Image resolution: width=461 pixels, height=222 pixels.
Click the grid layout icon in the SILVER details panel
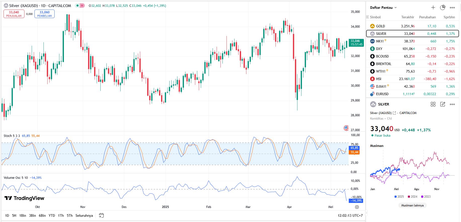(433, 104)
